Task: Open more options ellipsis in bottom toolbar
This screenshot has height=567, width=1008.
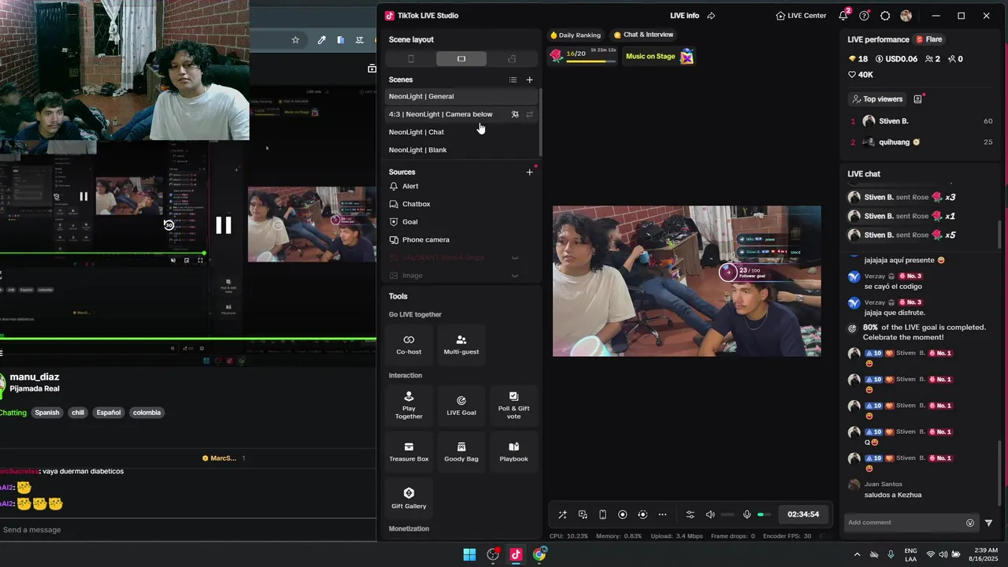Action: pyautogui.click(x=662, y=514)
